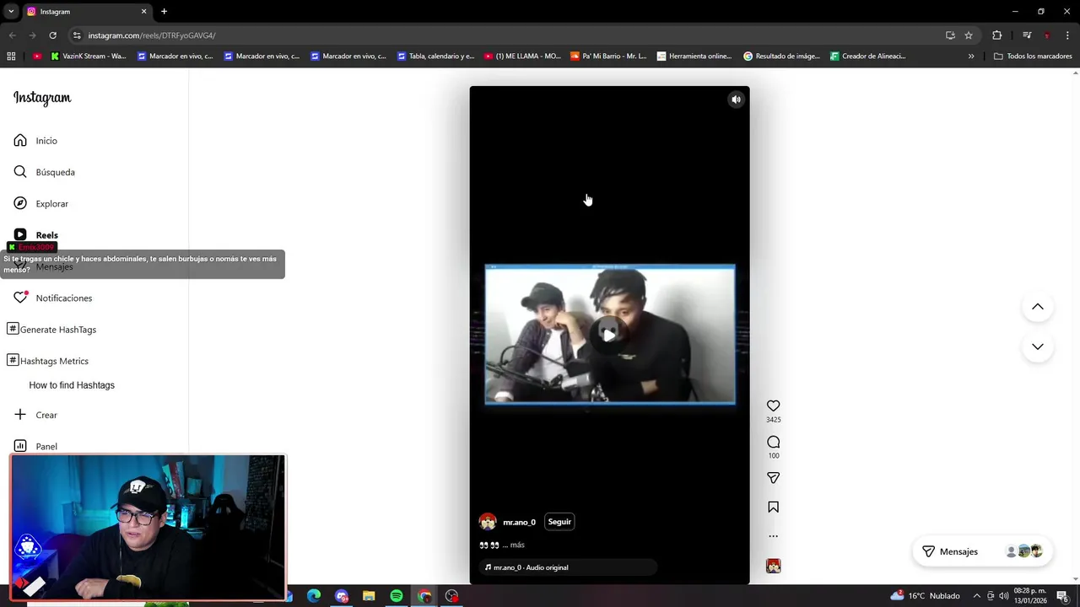Play the reel video center button
This screenshot has width=1080, height=607.
coord(609,334)
